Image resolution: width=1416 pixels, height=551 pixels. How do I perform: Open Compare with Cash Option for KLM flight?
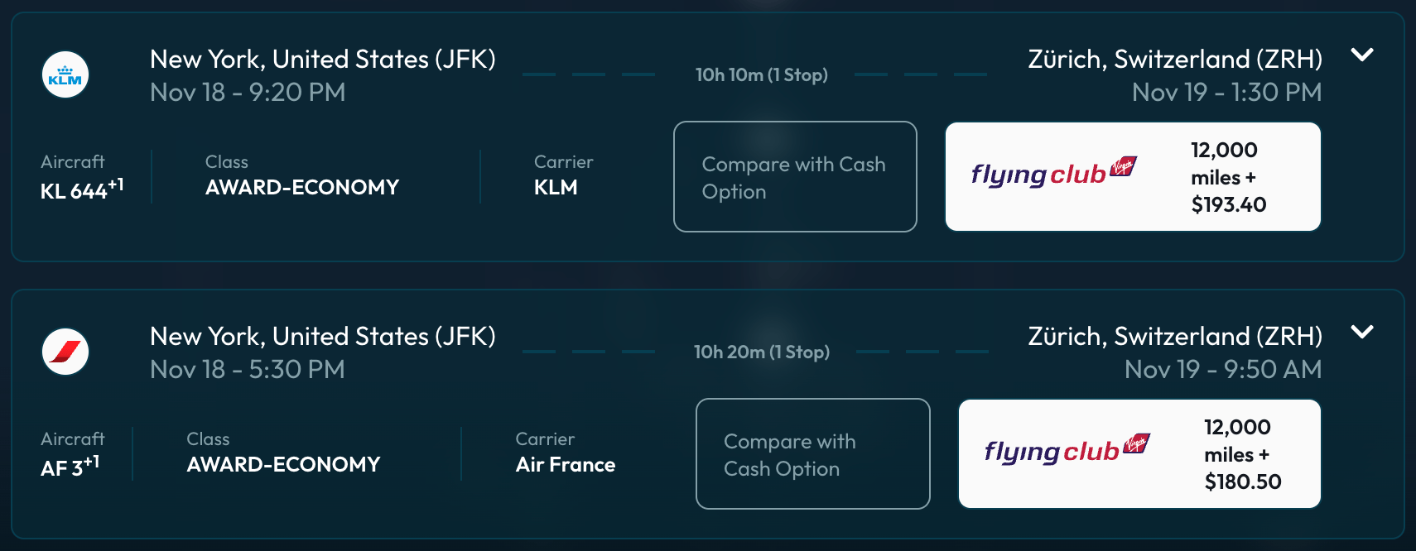(x=794, y=177)
